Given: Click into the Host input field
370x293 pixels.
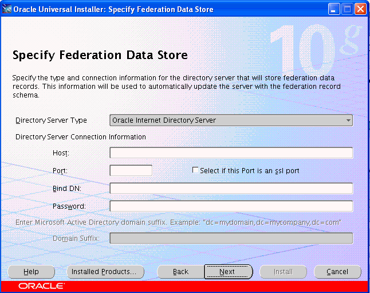Looking at the screenshot, I should (231, 153).
